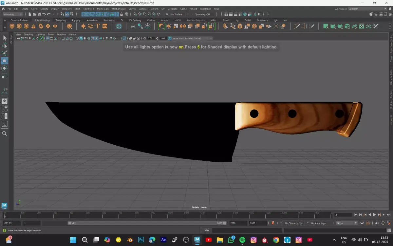The height and width of the screenshot is (246, 393).
Task: Click the SVG import shelf icon
Action: [x=105, y=26]
